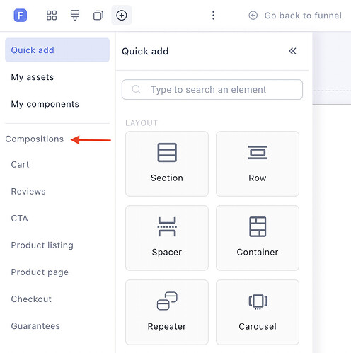Image resolution: width=351 pixels, height=353 pixels.
Task: Click the plus circle add element icon
Action: tap(122, 16)
